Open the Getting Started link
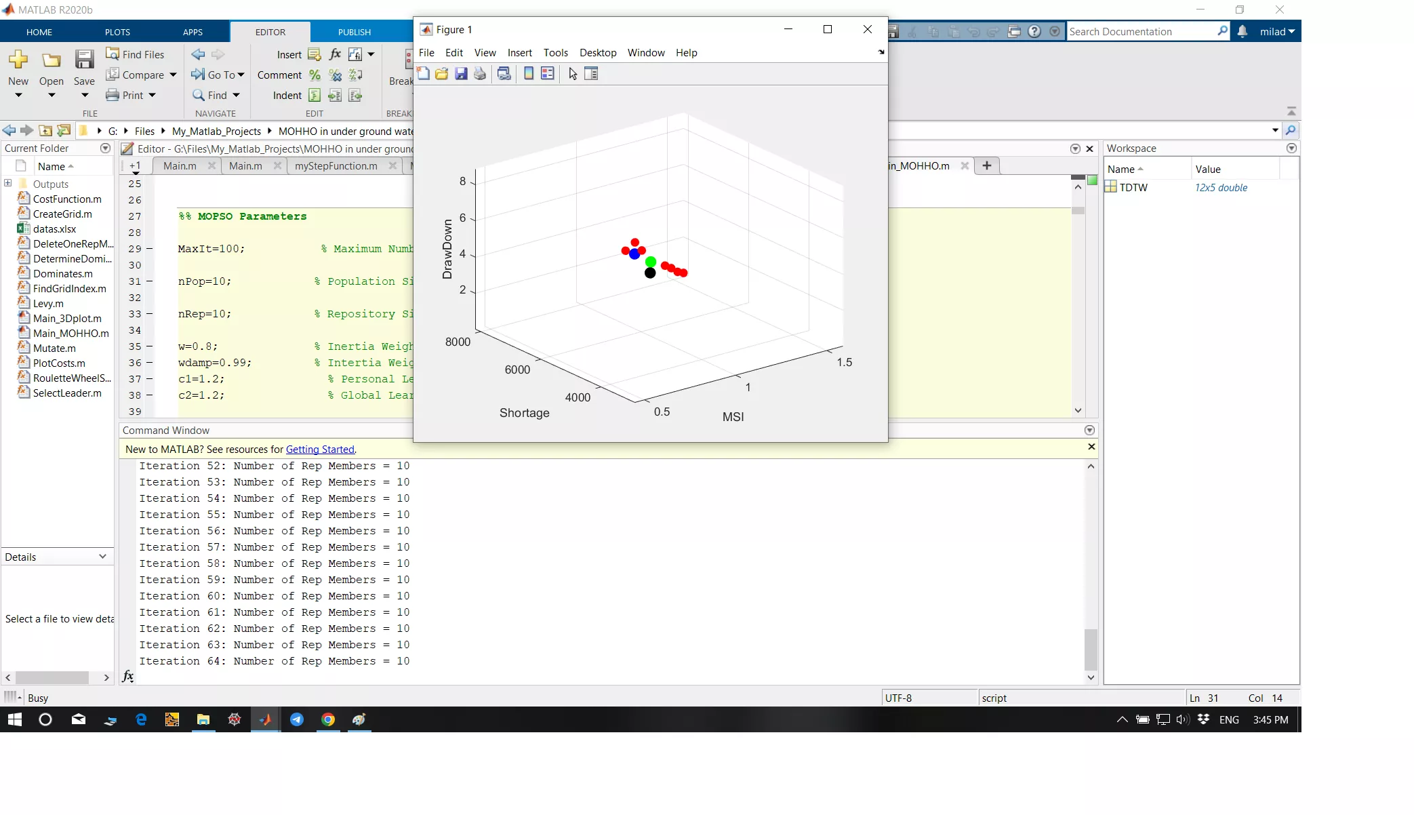 [320, 449]
